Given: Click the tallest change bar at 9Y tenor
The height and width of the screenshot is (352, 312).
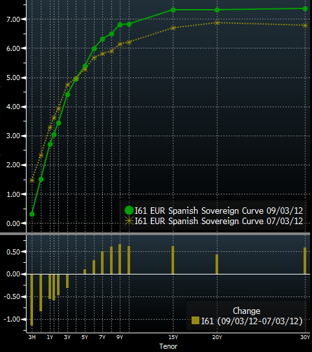Looking at the screenshot, I should tap(120, 259).
